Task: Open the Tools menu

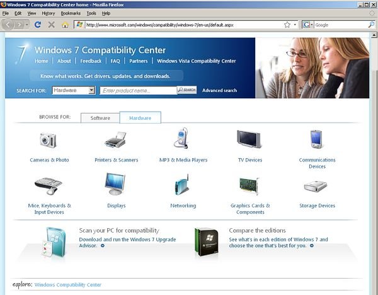Action: [91, 13]
